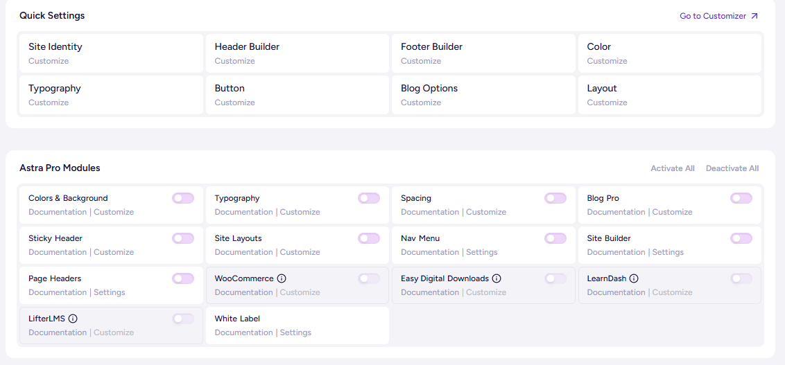This screenshot has width=785, height=365.
Task: Open the Site Identity quick setting
Action: [x=111, y=53]
